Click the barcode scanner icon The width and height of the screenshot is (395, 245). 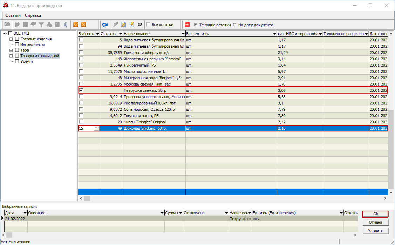click(139, 25)
